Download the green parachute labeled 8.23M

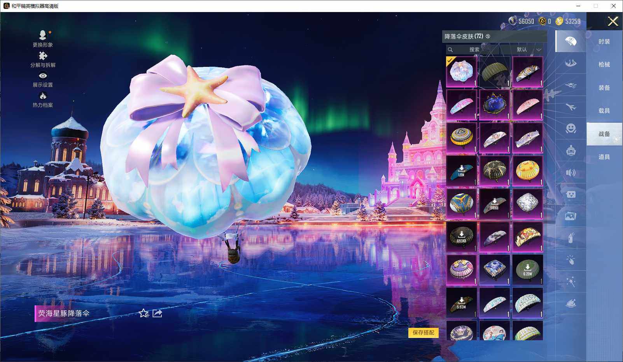click(x=527, y=270)
